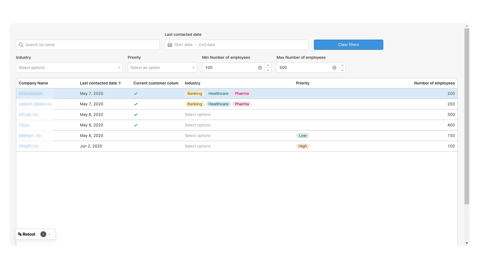Decrease Max Number of employees stepper

342,70
